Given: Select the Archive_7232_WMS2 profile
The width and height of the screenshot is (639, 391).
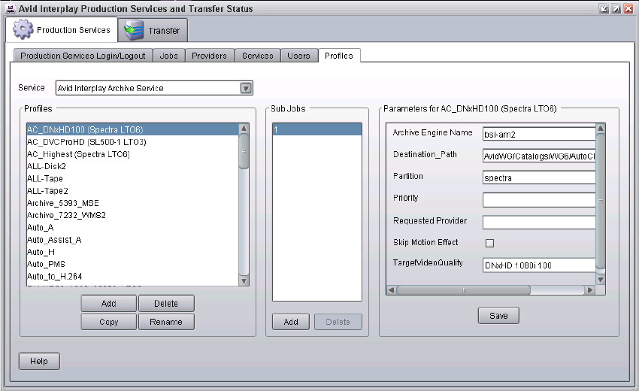Looking at the screenshot, I should tap(132, 215).
